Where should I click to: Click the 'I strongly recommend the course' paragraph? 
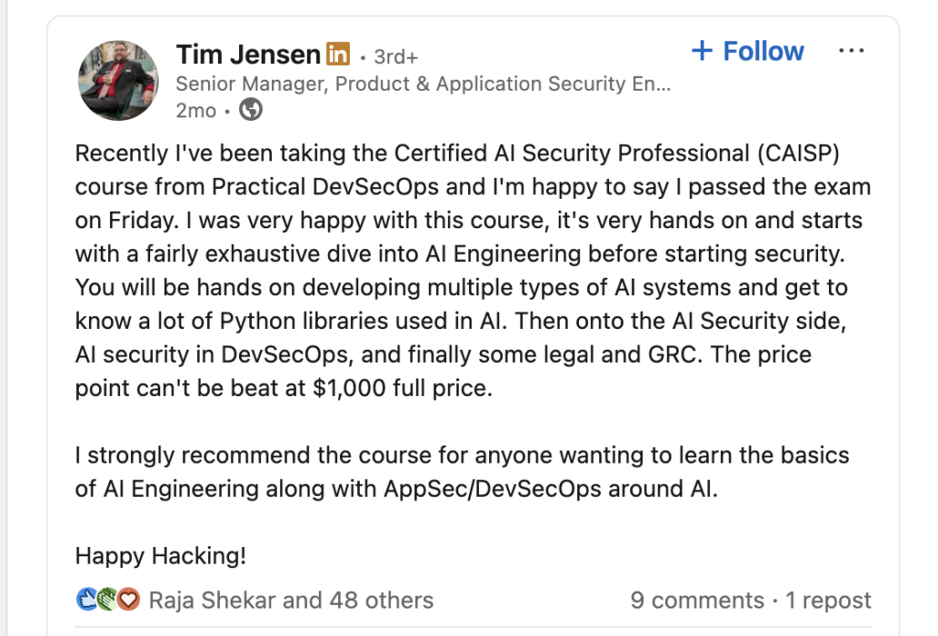pos(462,472)
